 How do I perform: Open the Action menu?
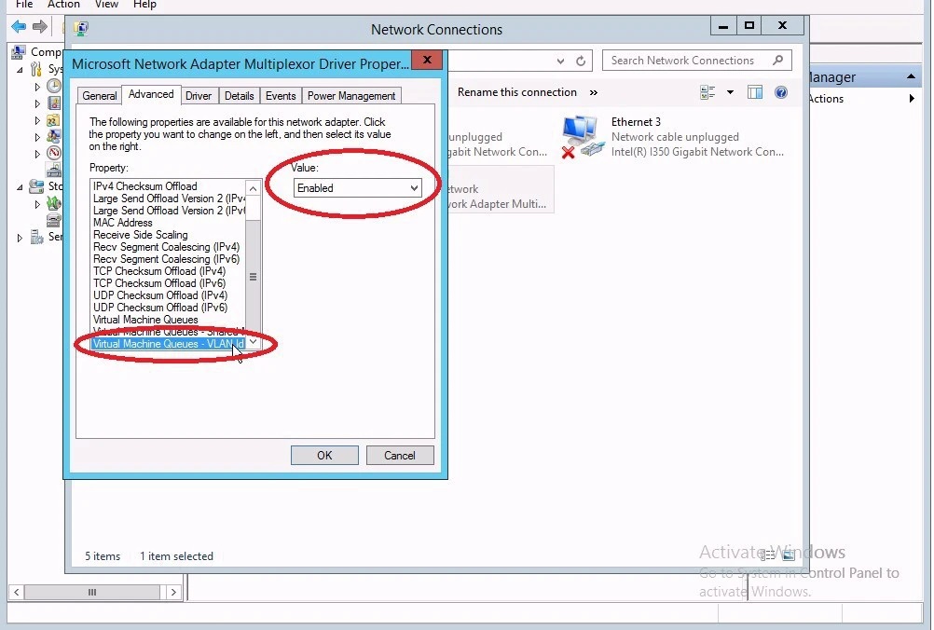click(63, 5)
